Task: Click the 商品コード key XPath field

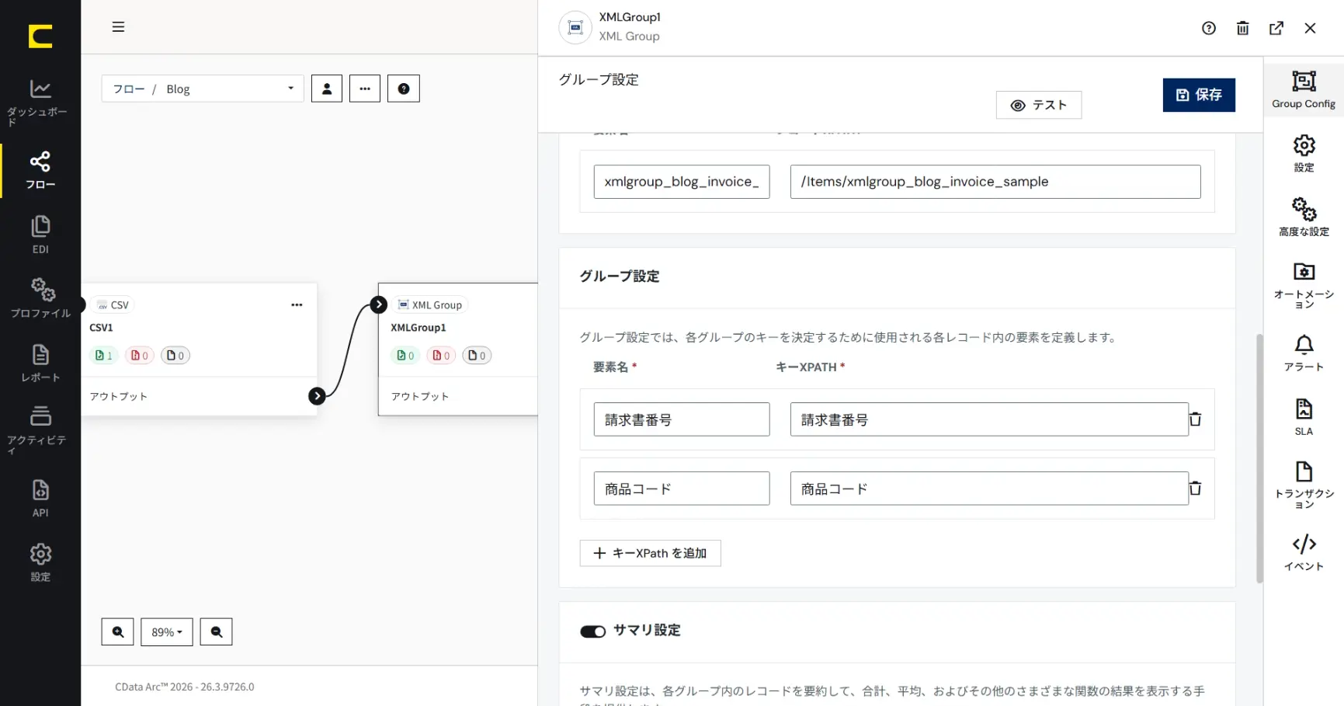Action: tap(989, 489)
